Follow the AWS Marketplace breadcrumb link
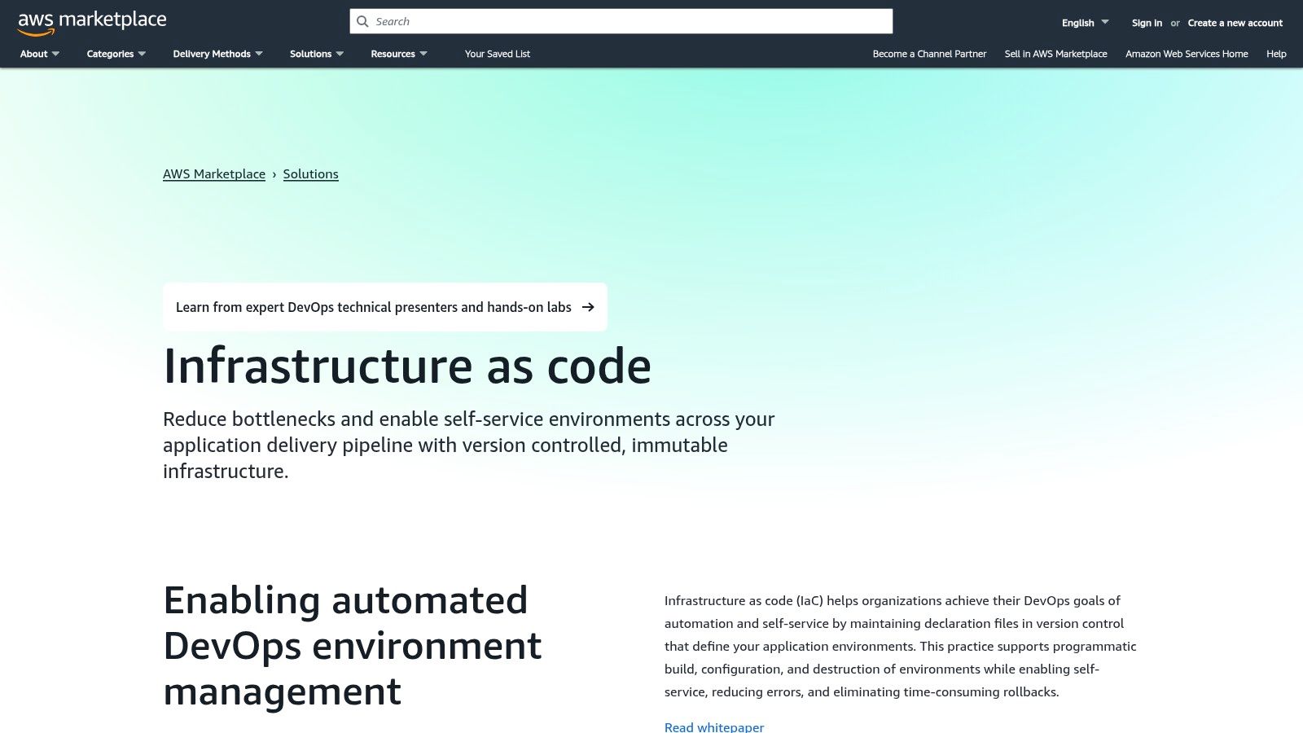The image size is (1303, 733). pyautogui.click(x=214, y=174)
